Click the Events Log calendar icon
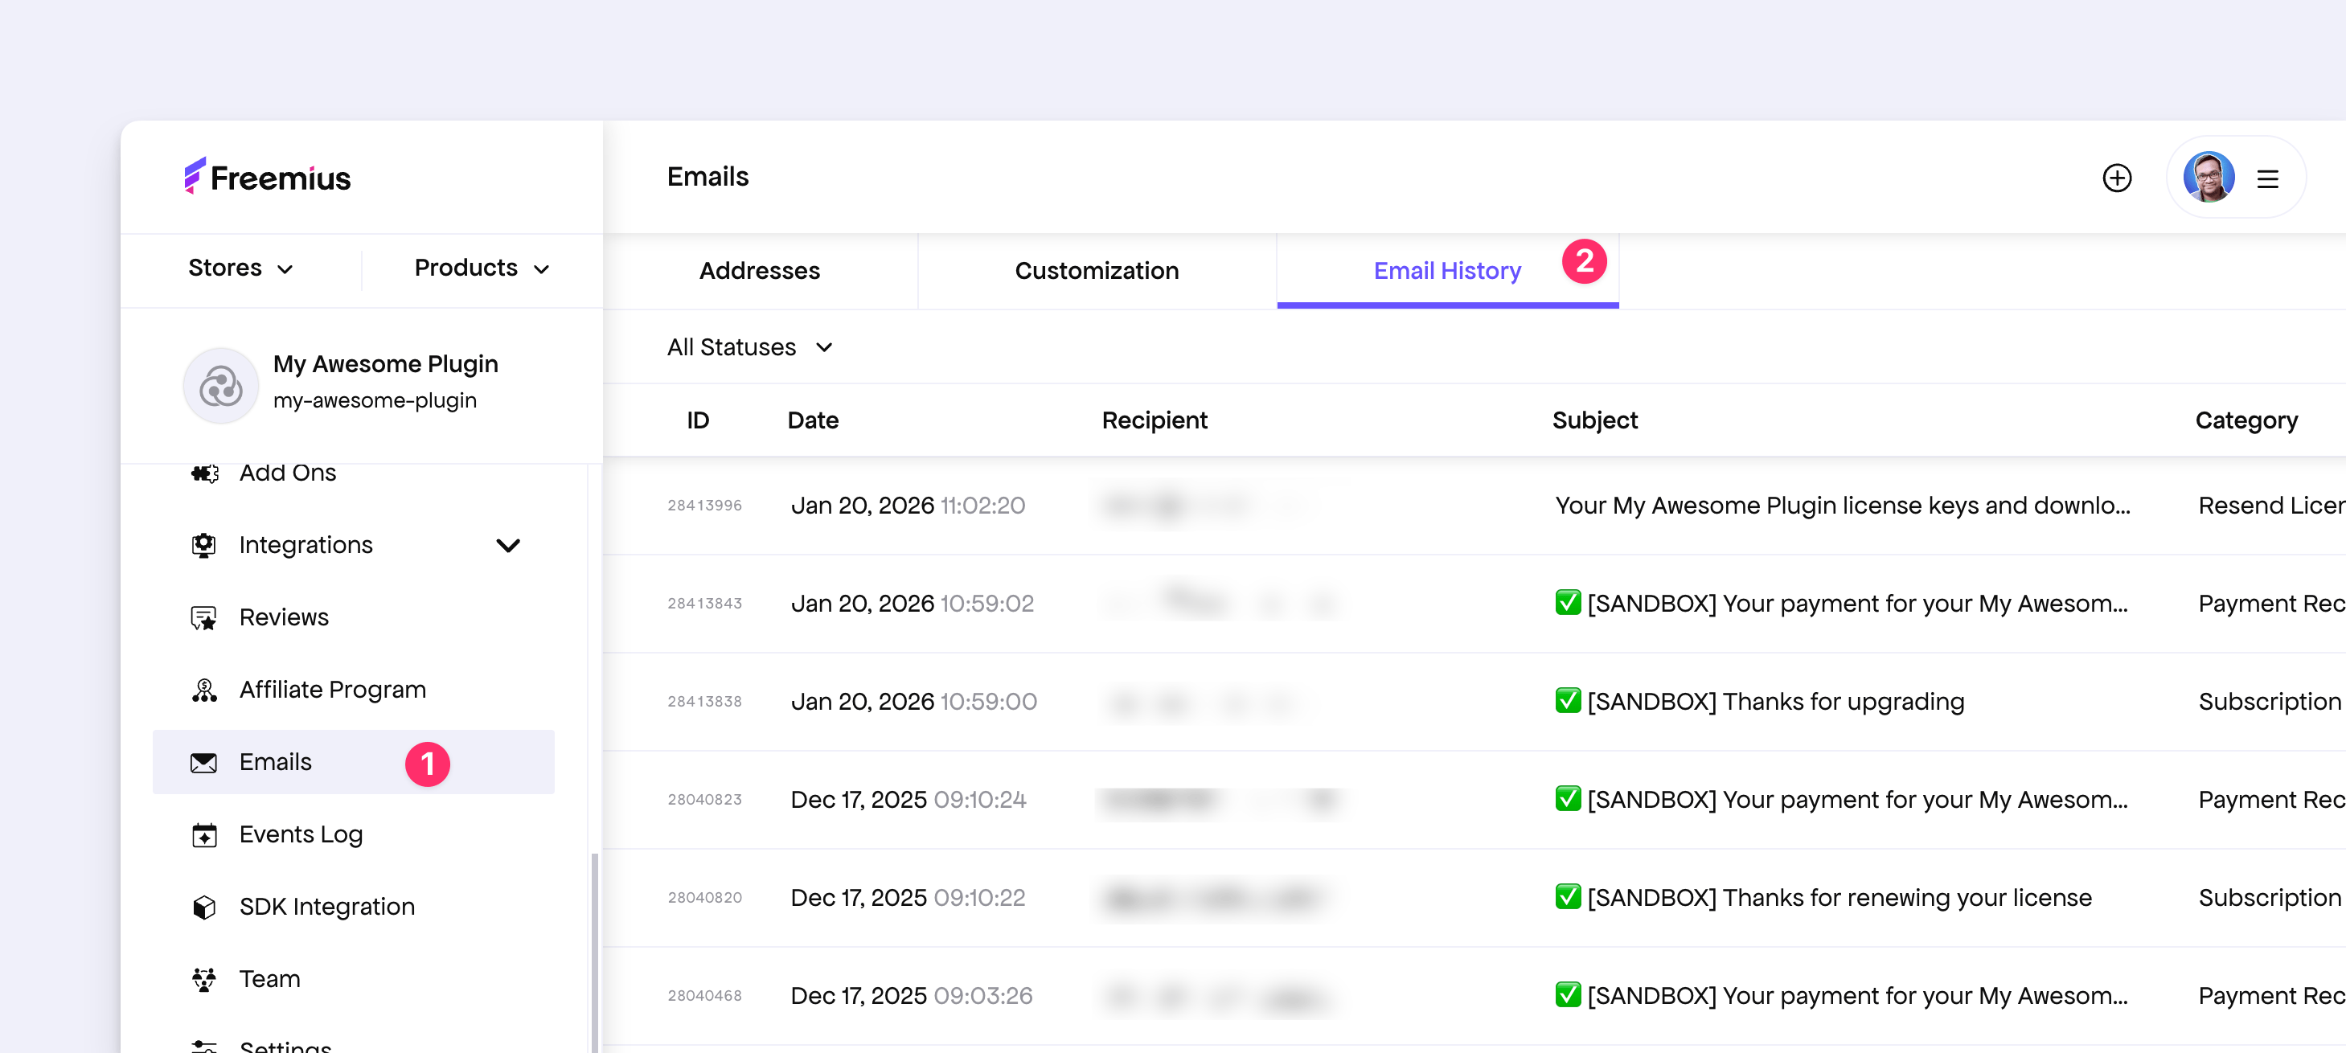Image resolution: width=2346 pixels, height=1053 pixels. click(x=204, y=834)
